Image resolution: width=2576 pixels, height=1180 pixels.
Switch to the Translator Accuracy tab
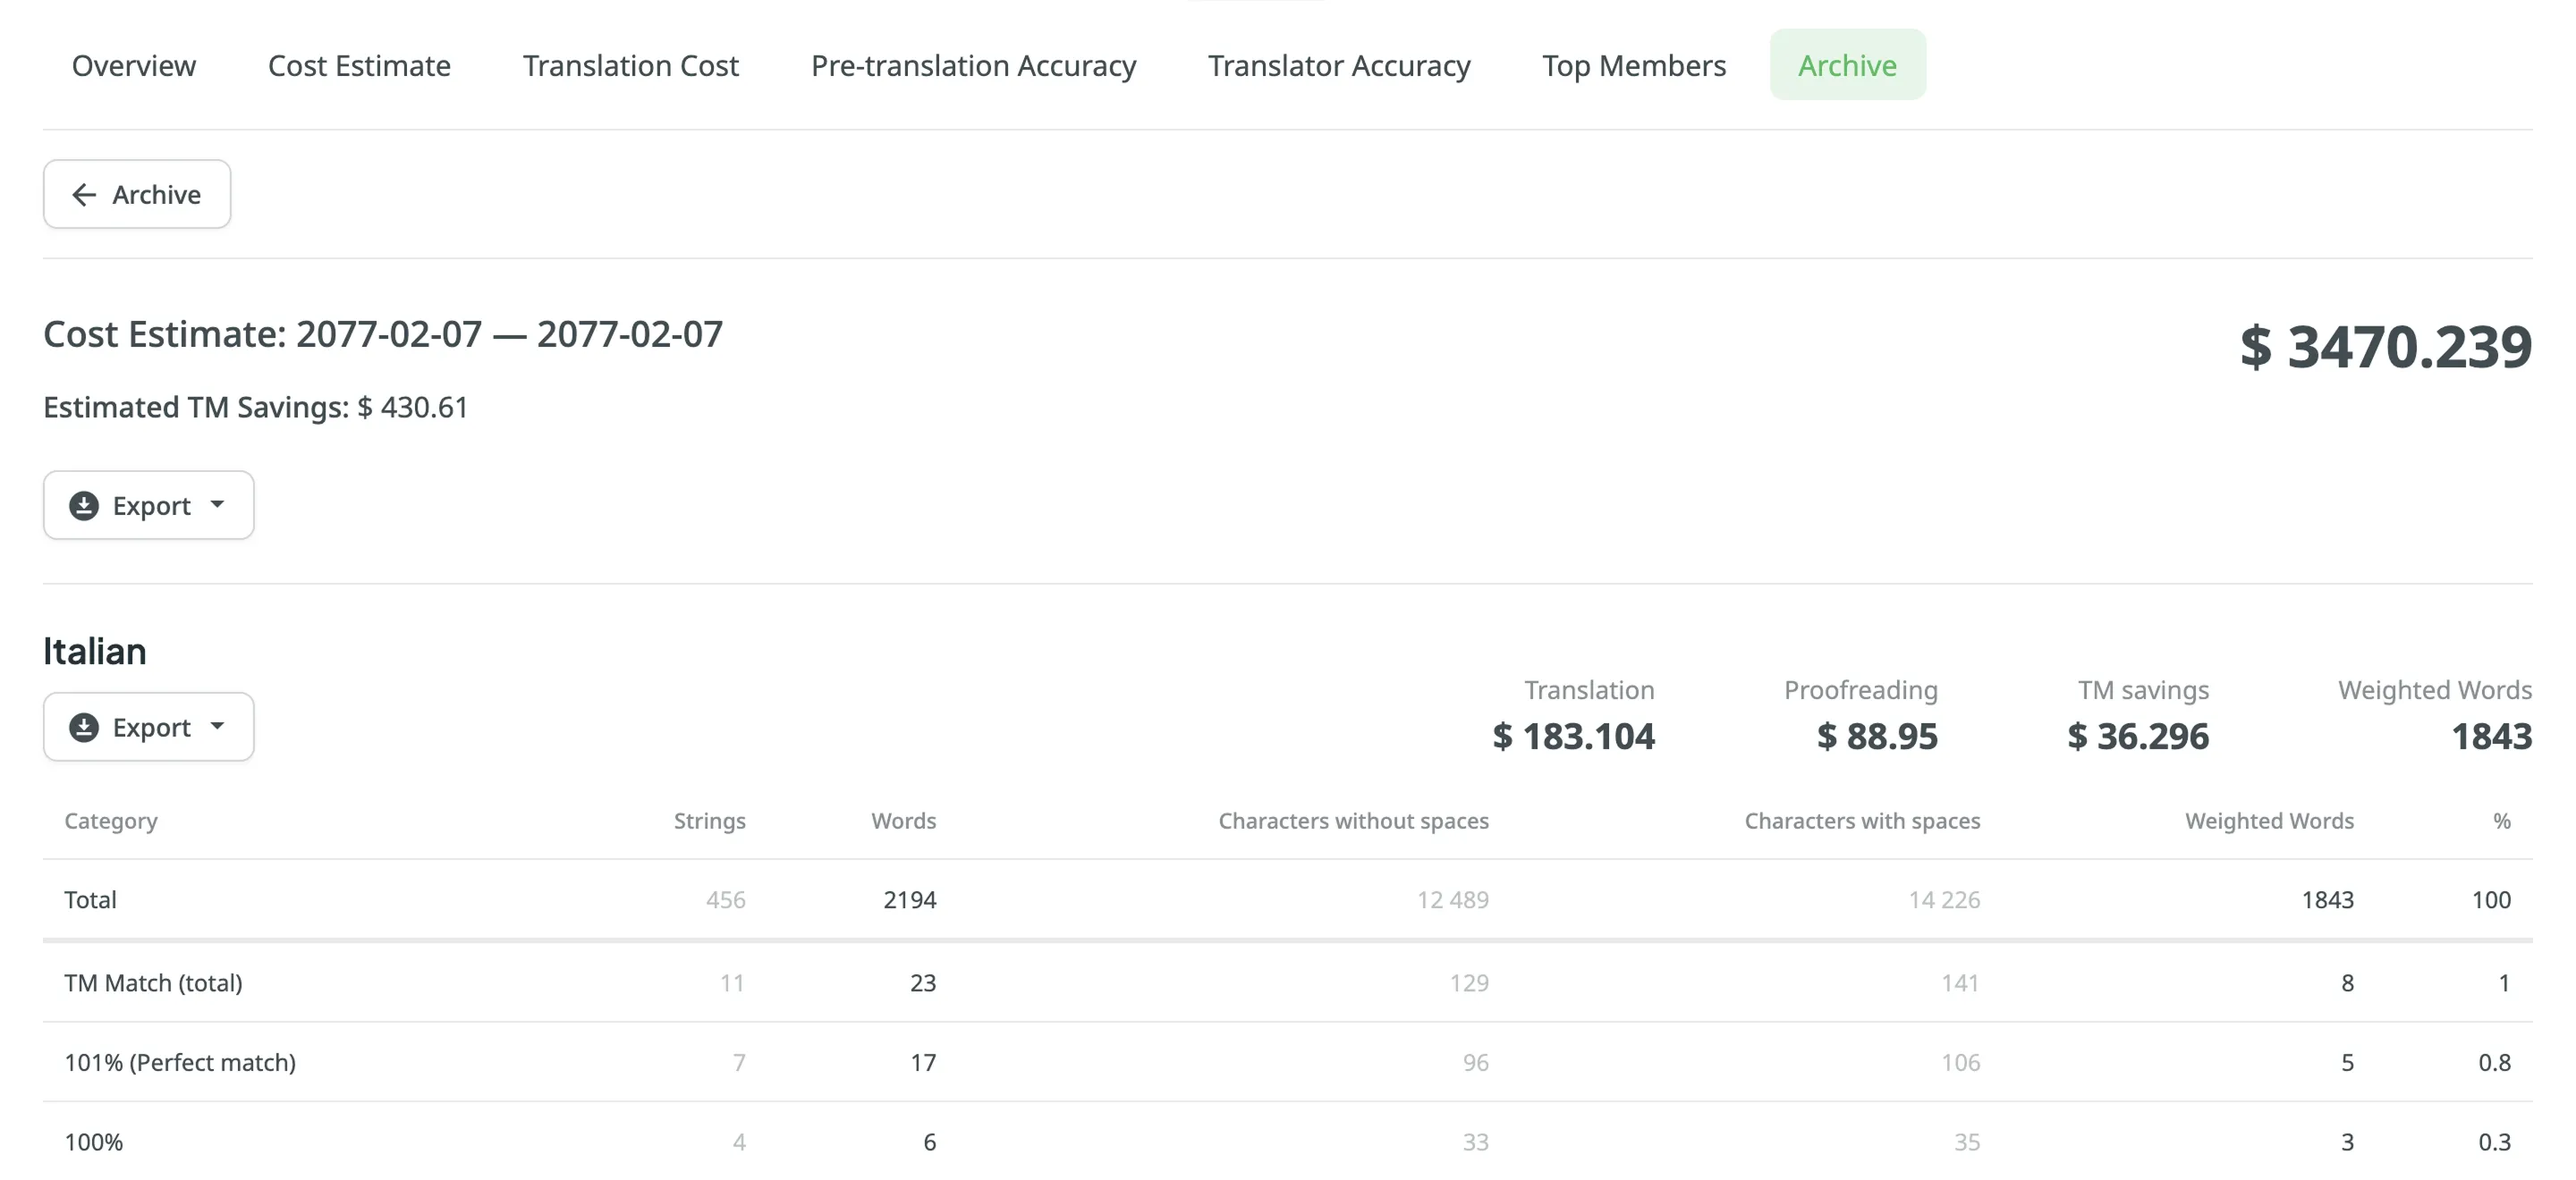point(1339,65)
